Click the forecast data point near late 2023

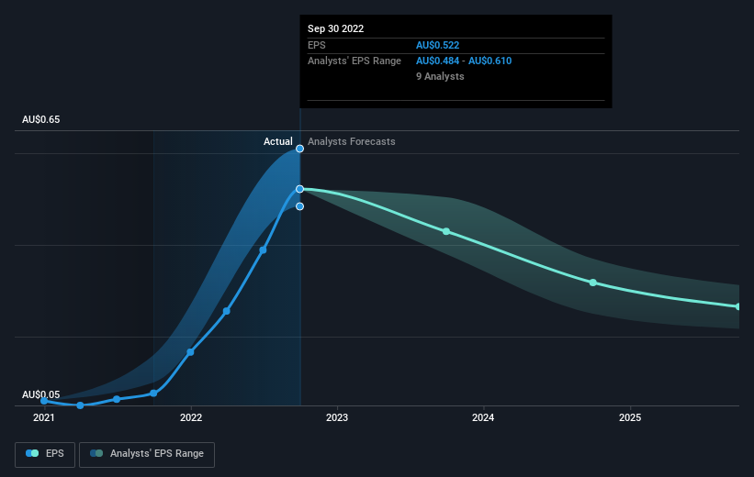coord(446,231)
